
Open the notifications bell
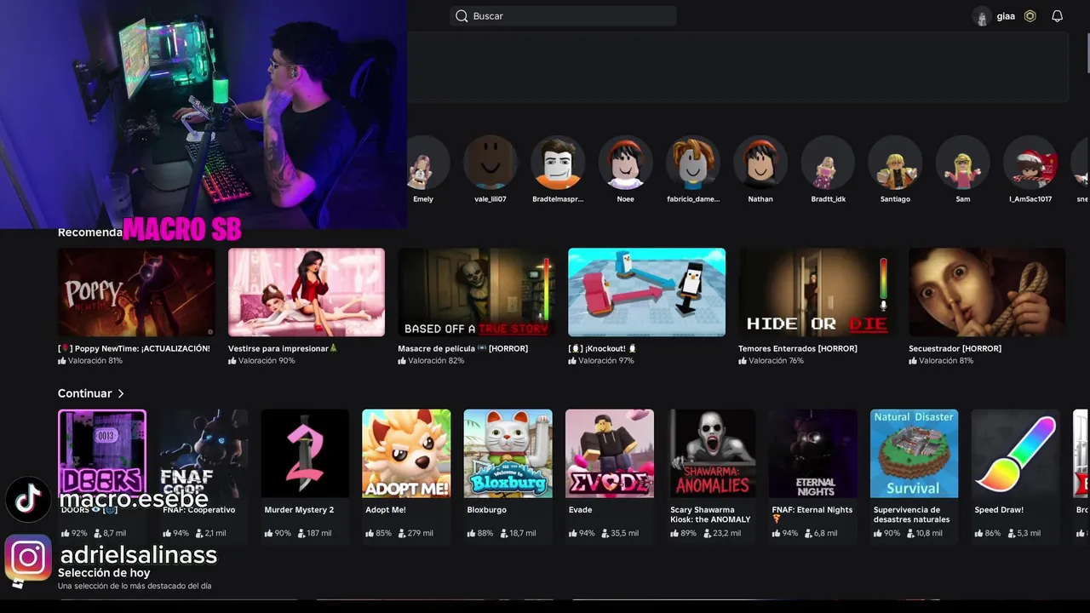pyautogui.click(x=1057, y=16)
